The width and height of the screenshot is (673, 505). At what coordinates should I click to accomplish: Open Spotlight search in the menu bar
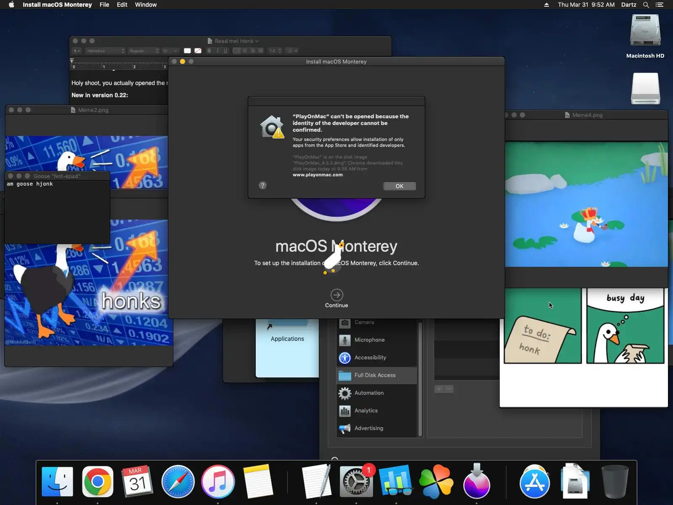(x=646, y=5)
